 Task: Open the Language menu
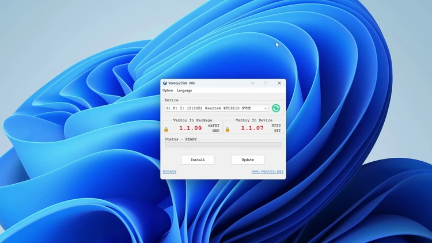point(184,90)
